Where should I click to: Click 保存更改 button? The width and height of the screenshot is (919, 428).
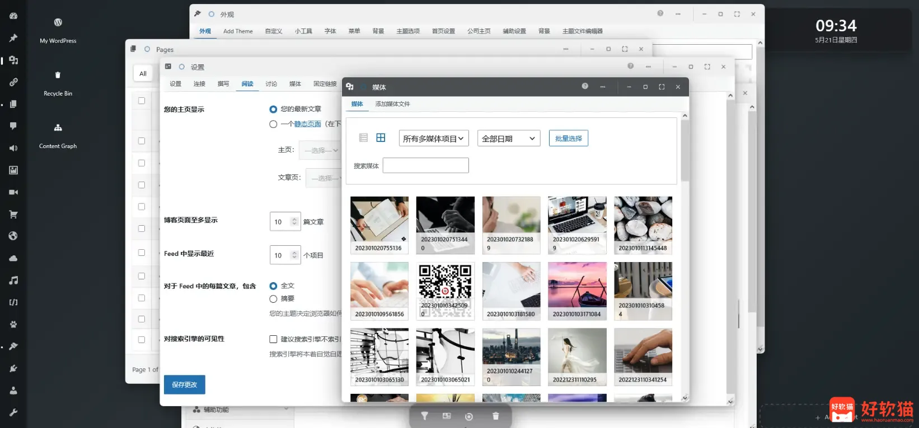click(185, 385)
